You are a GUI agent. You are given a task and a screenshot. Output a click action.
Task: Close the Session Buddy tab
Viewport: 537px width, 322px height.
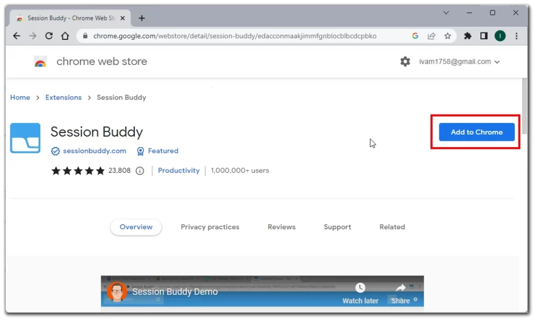click(x=123, y=18)
